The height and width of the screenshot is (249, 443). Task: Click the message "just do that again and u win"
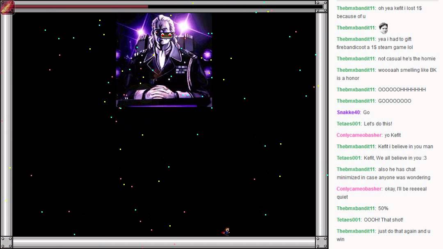click(384, 235)
